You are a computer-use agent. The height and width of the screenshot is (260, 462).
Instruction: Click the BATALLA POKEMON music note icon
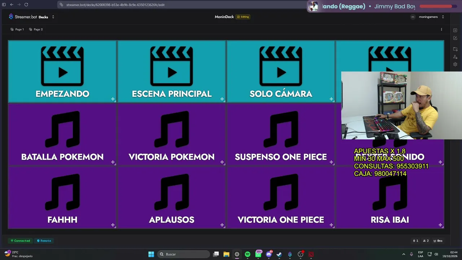(62, 129)
